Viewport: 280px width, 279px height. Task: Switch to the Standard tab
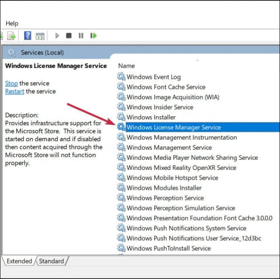point(51,261)
